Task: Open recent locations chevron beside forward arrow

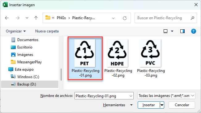Action: tap(27, 18)
